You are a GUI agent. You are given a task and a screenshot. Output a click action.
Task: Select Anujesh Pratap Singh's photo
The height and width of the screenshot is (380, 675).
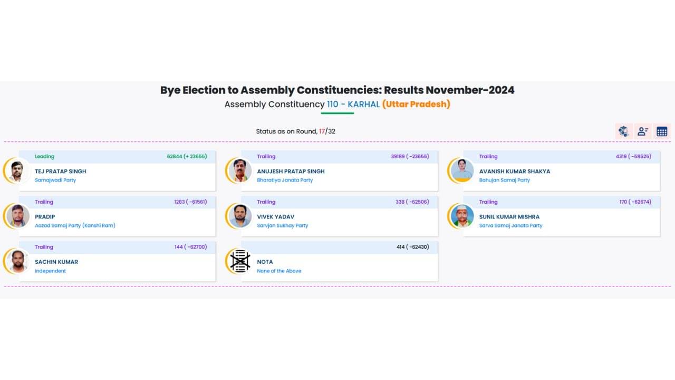tap(240, 171)
